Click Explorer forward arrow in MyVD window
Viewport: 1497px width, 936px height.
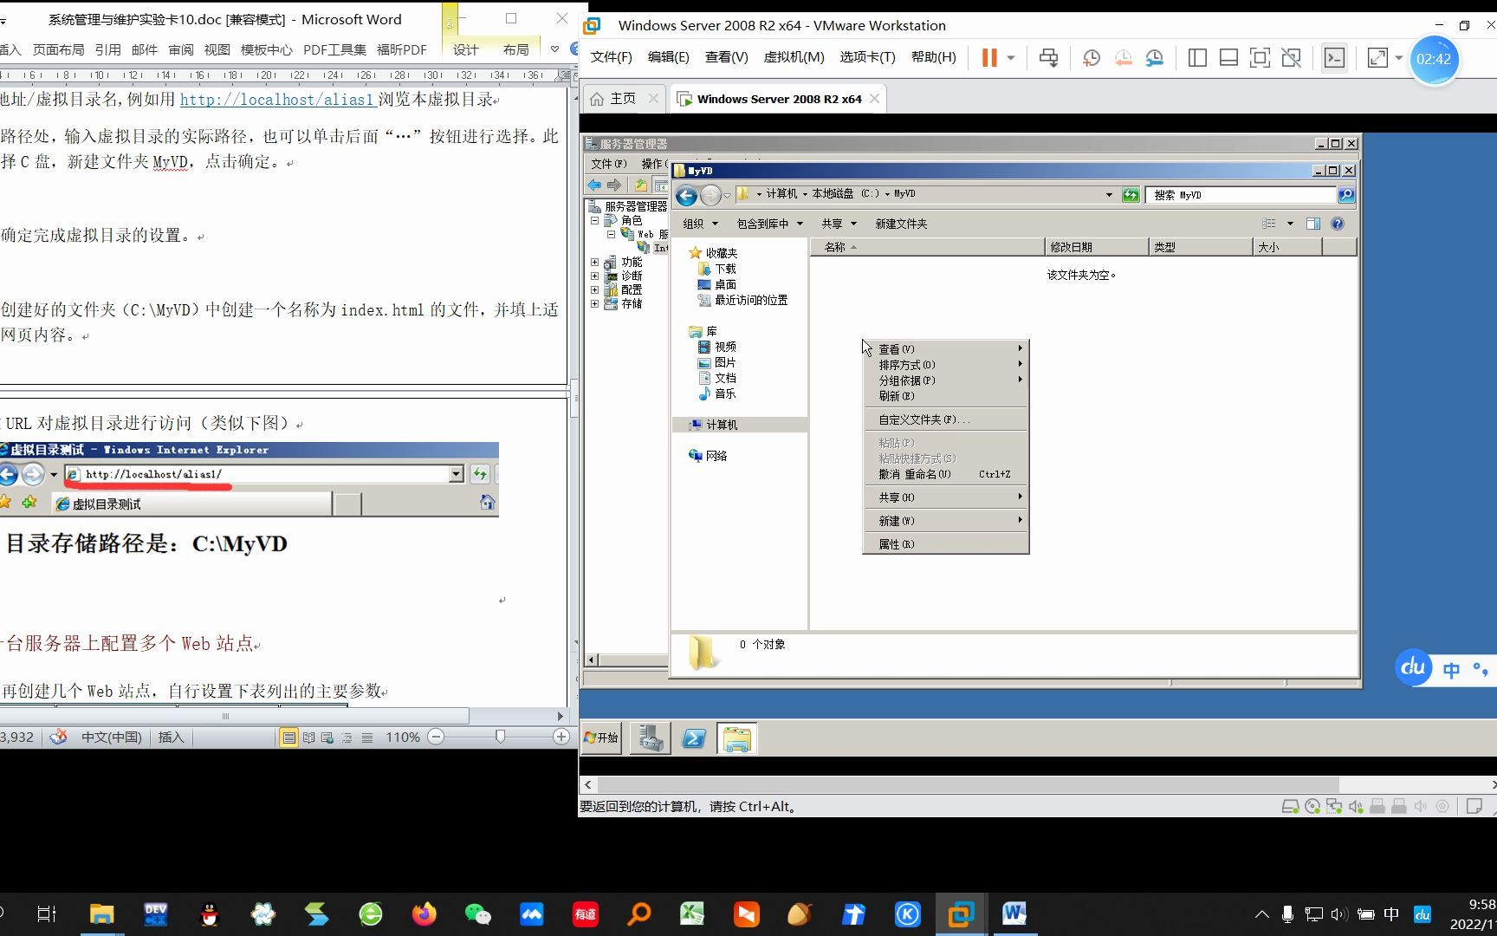[710, 195]
